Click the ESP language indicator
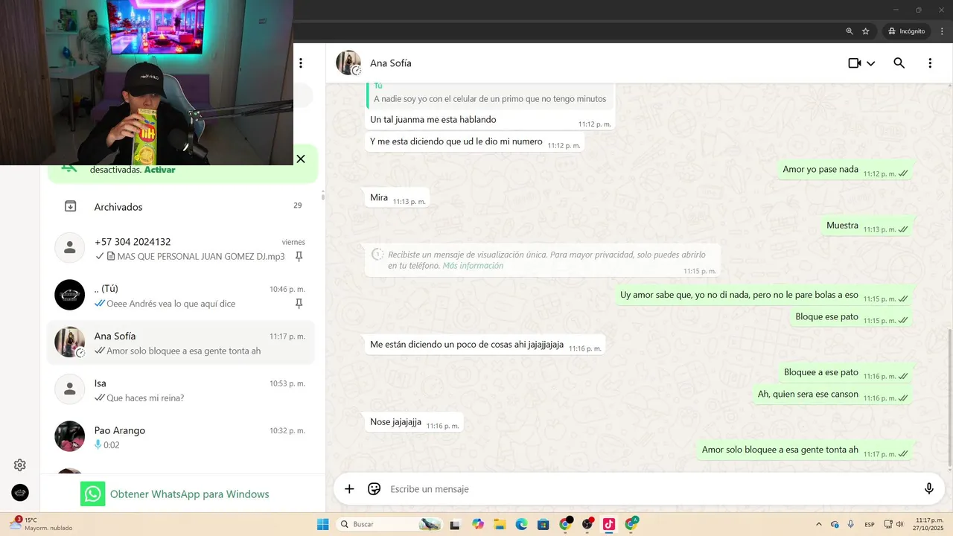The image size is (953, 536). click(870, 525)
